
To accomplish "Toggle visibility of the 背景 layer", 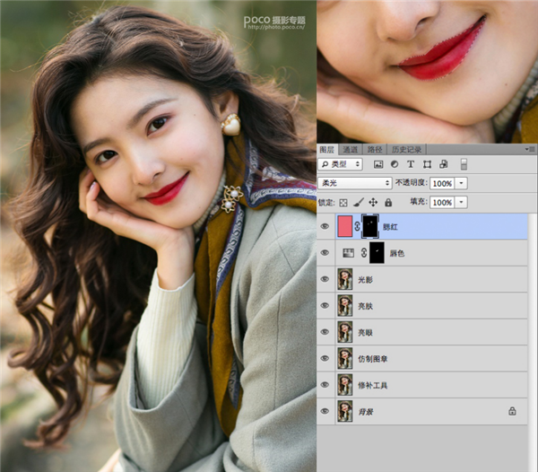I will [325, 411].
